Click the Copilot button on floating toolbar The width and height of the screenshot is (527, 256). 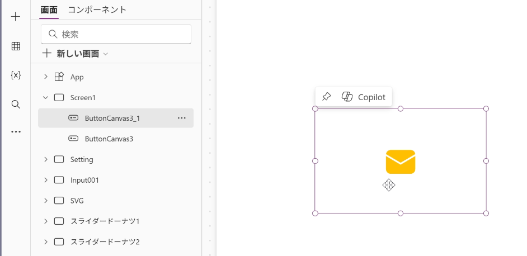tap(364, 97)
